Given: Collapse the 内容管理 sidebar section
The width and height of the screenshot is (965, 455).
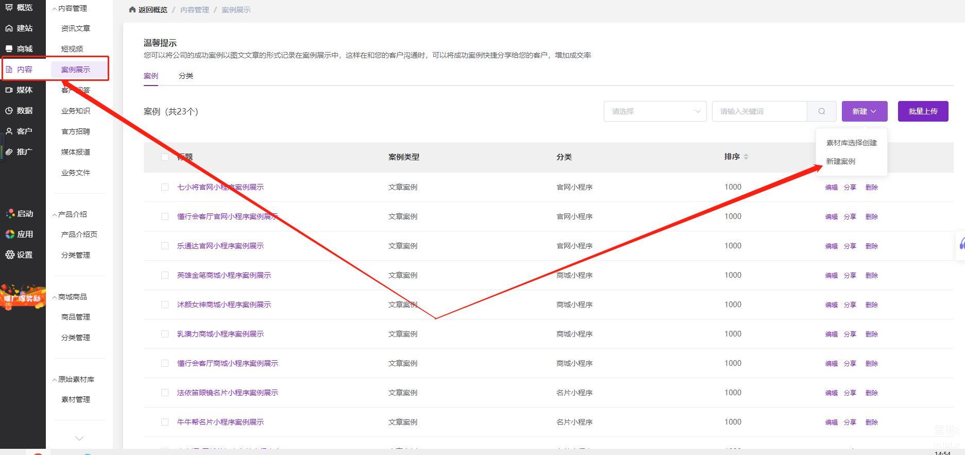Looking at the screenshot, I should pos(55,9).
